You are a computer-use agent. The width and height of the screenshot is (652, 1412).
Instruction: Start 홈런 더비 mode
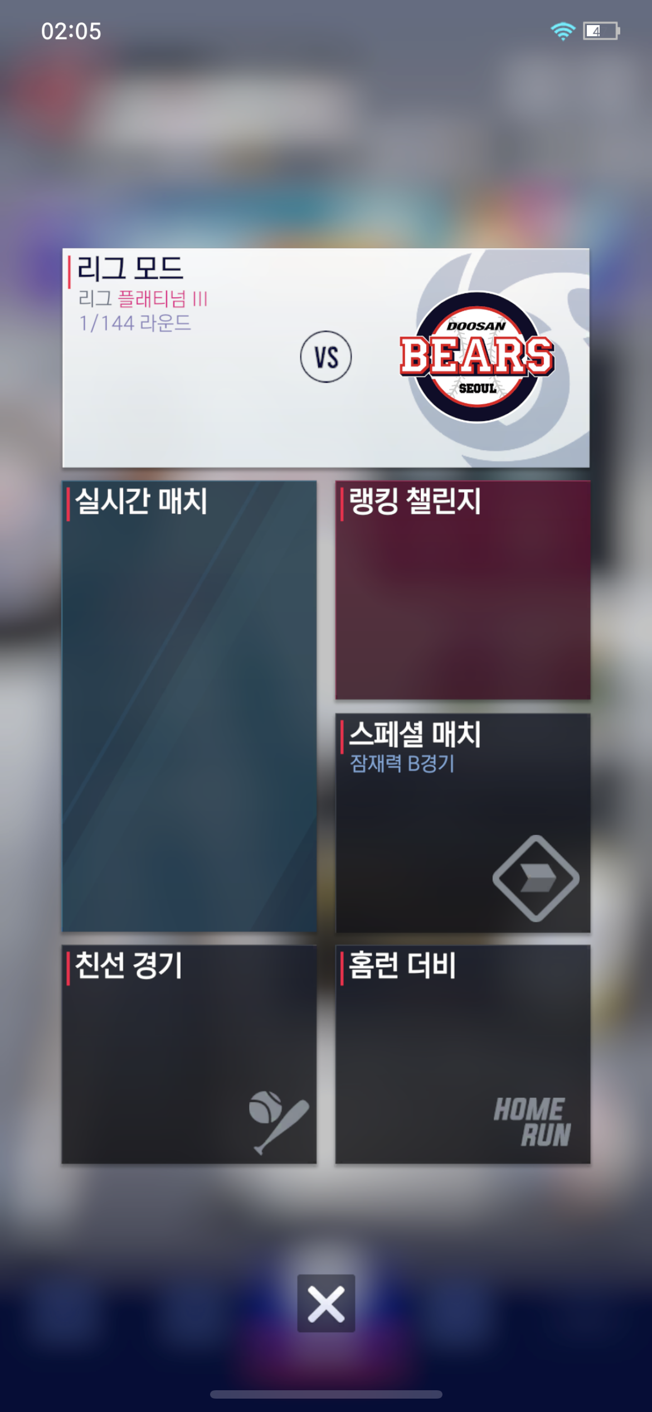pyautogui.click(x=463, y=1054)
